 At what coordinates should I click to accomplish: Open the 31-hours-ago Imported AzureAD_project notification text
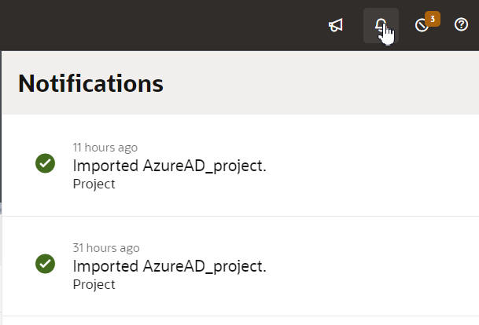pos(169,266)
